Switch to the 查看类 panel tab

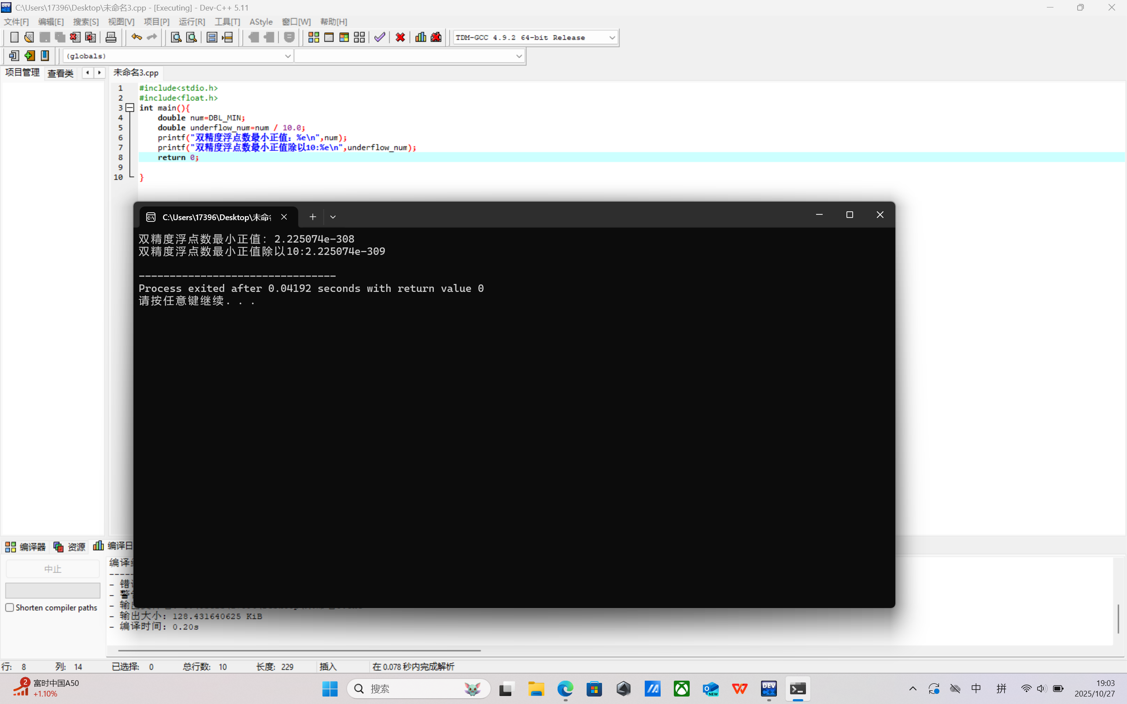click(x=60, y=73)
